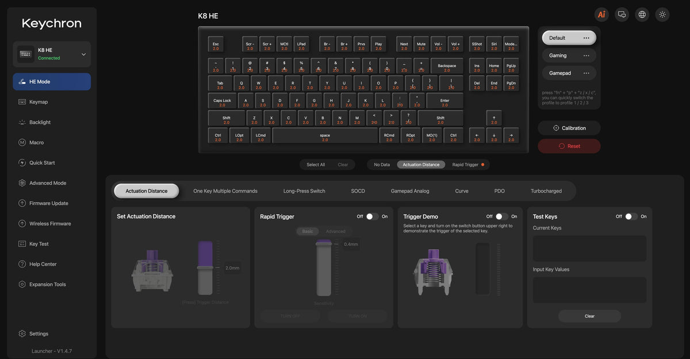Click the Turn Off rapid trigger button
Viewport: 690px width, 359px height.
pos(289,316)
